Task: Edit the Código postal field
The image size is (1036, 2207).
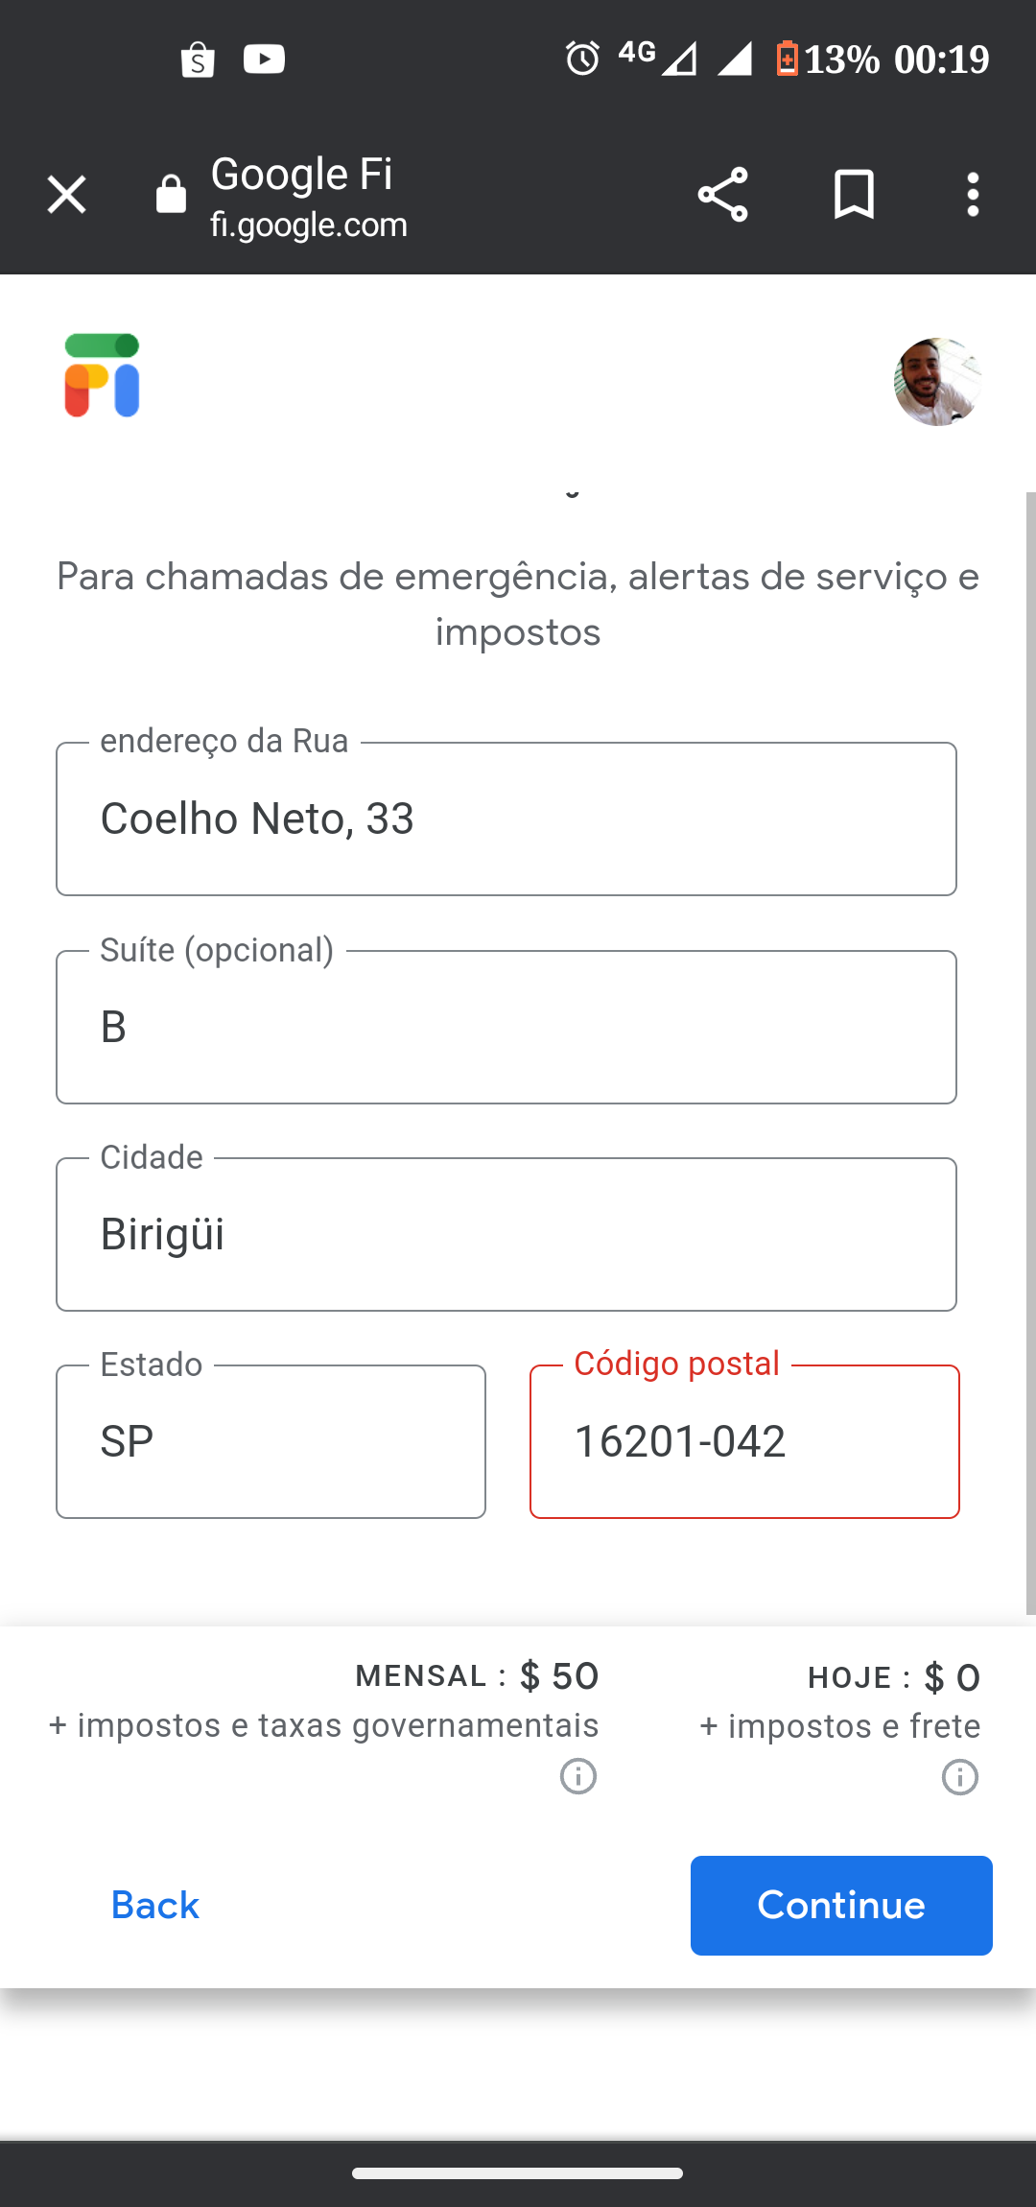Action: click(x=744, y=1442)
